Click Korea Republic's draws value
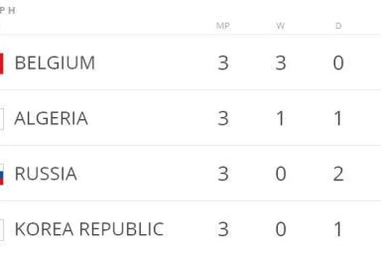This screenshot has height=254, width=381. coord(338,230)
